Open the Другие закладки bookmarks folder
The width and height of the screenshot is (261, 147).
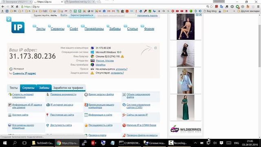[248, 11]
